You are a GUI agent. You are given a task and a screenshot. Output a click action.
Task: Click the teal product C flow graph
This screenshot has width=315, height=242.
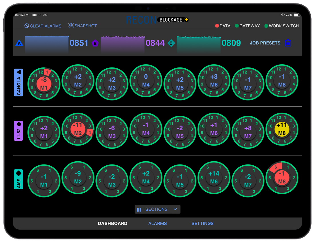[199, 44]
